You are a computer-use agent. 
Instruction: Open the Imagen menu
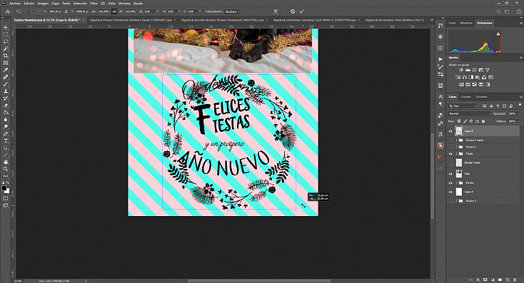(43, 4)
